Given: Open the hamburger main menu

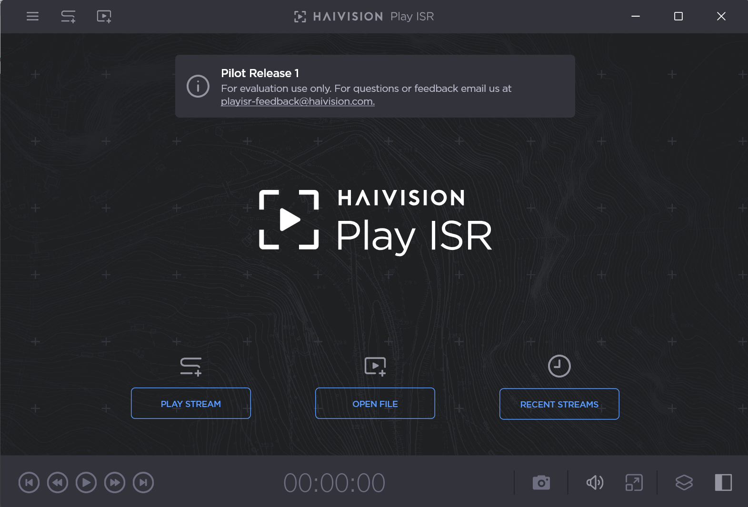Looking at the screenshot, I should [32, 17].
